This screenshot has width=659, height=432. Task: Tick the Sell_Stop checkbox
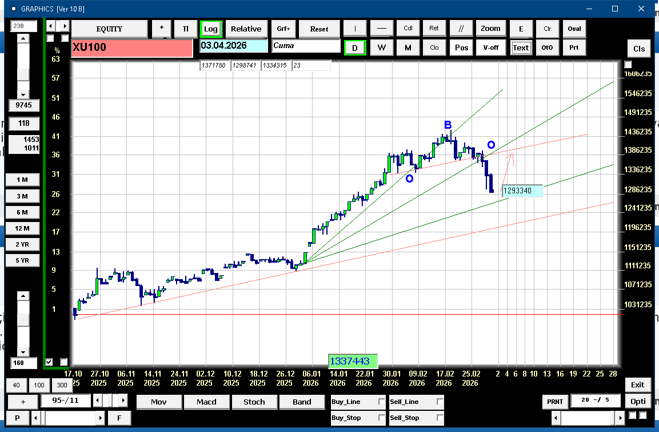coord(440,418)
